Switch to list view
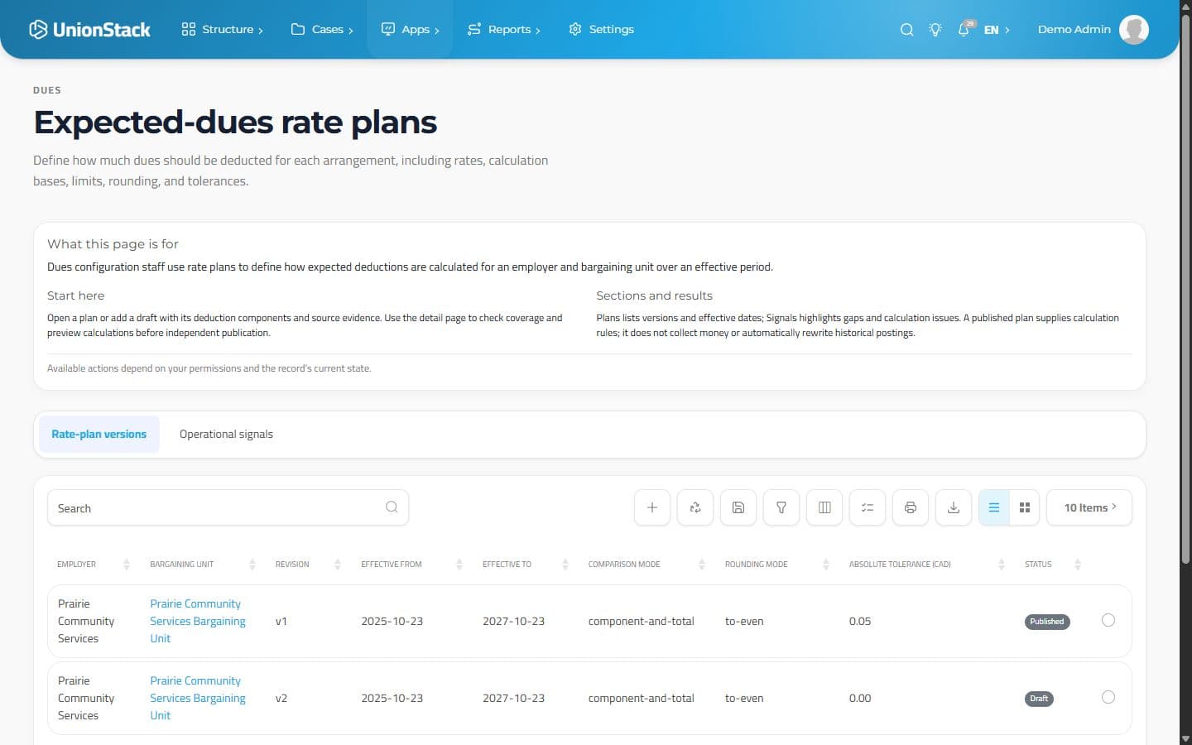This screenshot has height=745, width=1192. pyautogui.click(x=994, y=507)
